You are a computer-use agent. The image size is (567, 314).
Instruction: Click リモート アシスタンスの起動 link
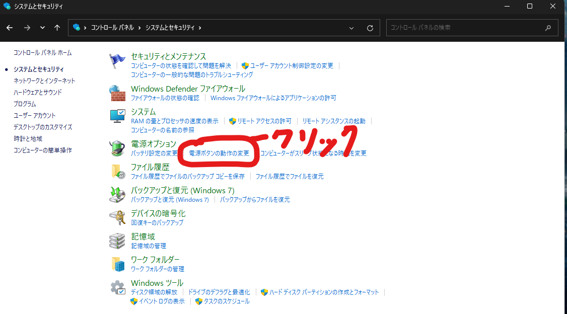(x=334, y=121)
